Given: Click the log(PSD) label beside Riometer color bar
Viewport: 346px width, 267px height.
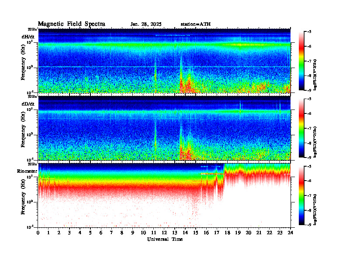Looking at the screenshot, I should click(x=315, y=209).
